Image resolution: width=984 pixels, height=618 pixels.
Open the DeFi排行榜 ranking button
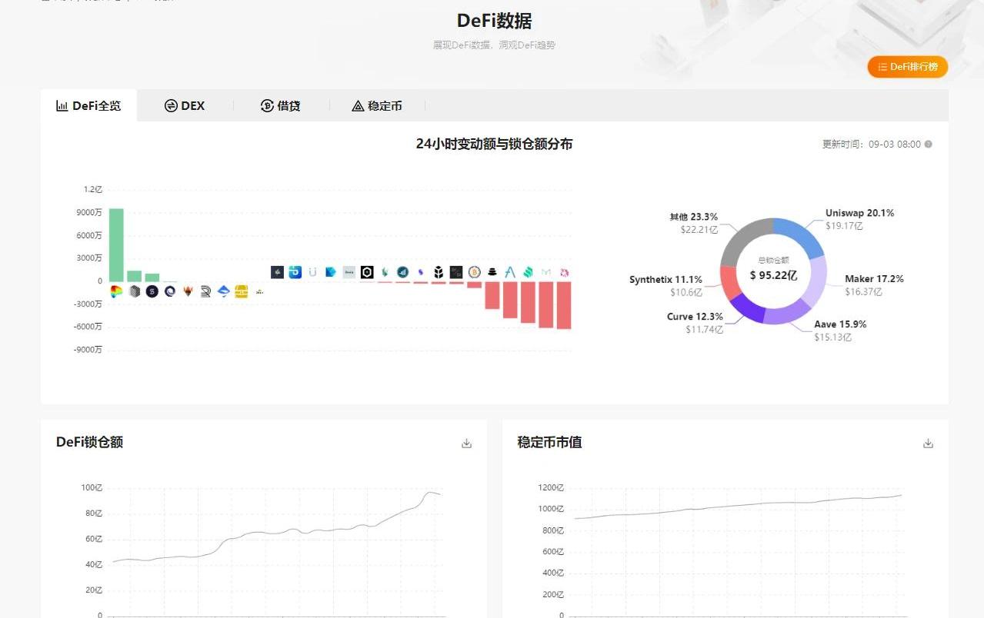[907, 67]
